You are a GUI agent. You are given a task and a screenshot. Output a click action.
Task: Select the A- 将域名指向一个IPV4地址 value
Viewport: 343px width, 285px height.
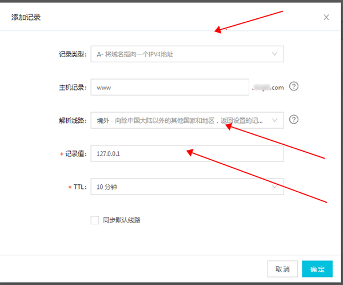click(x=143, y=54)
